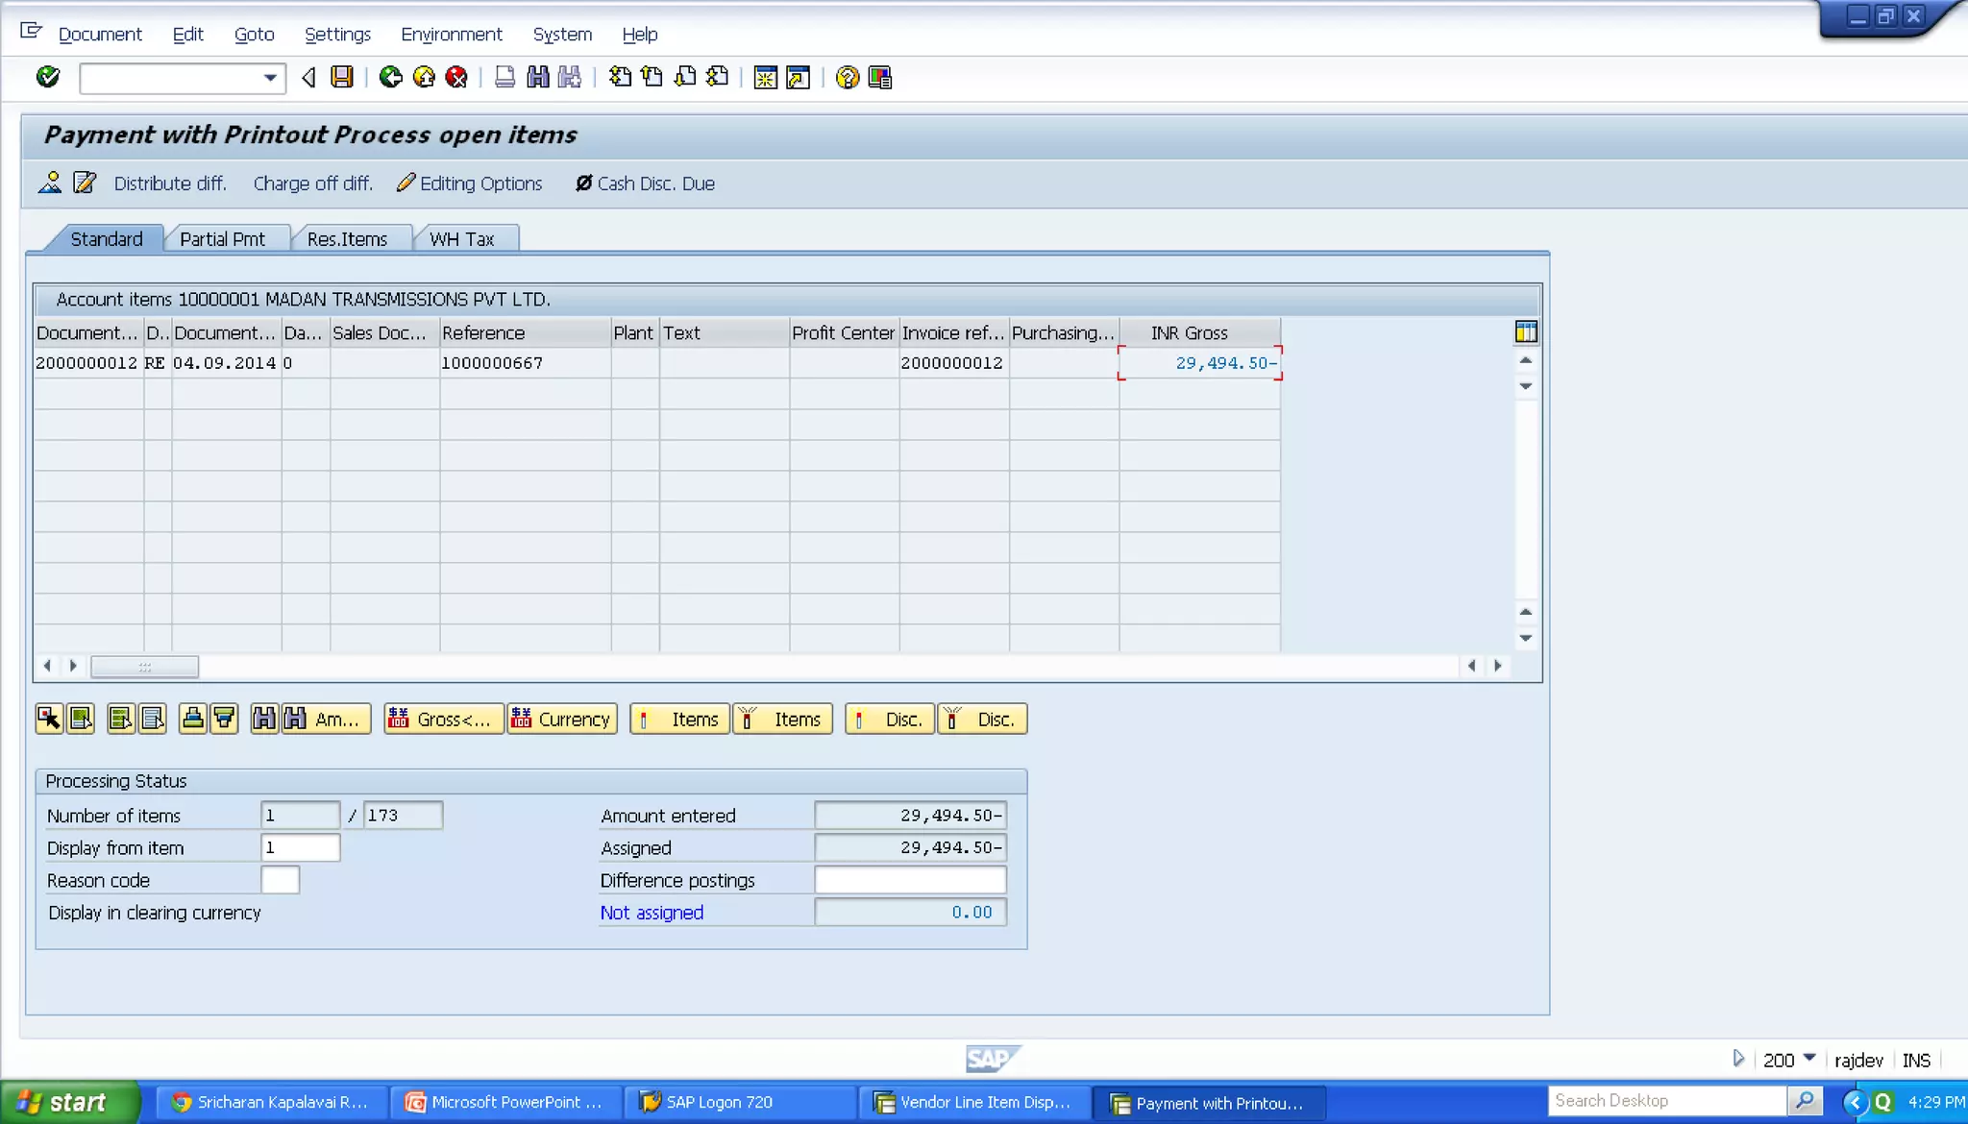Click the Windows start button
This screenshot has width=1968, height=1124.
pos(70,1102)
